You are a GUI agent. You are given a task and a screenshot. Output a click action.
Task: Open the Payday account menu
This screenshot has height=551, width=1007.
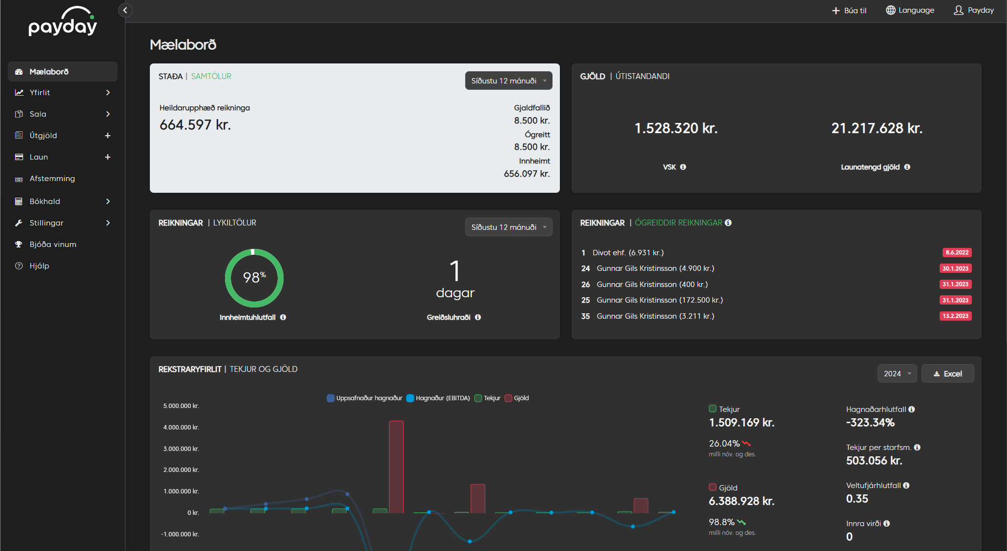tap(974, 10)
